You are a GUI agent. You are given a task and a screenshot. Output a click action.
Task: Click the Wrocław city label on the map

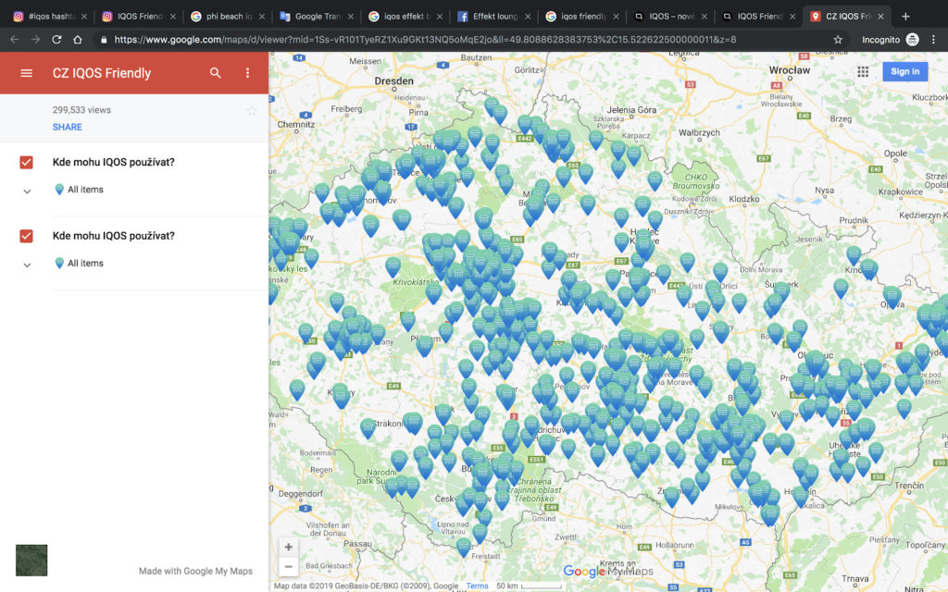[x=790, y=70]
